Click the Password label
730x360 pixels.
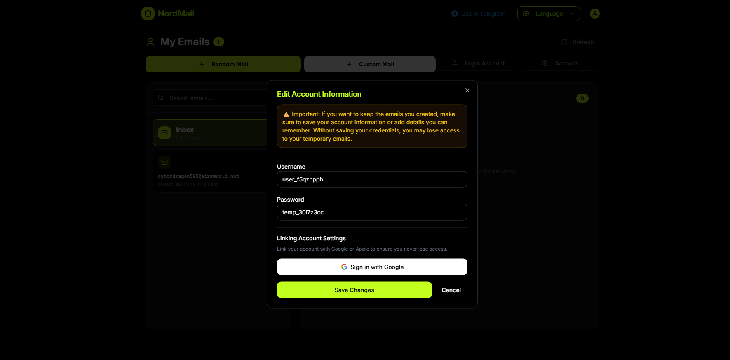click(290, 200)
